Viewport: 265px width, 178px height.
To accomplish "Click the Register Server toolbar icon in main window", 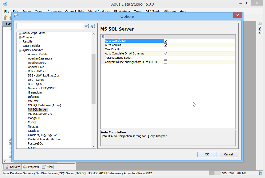I will [5, 17].
